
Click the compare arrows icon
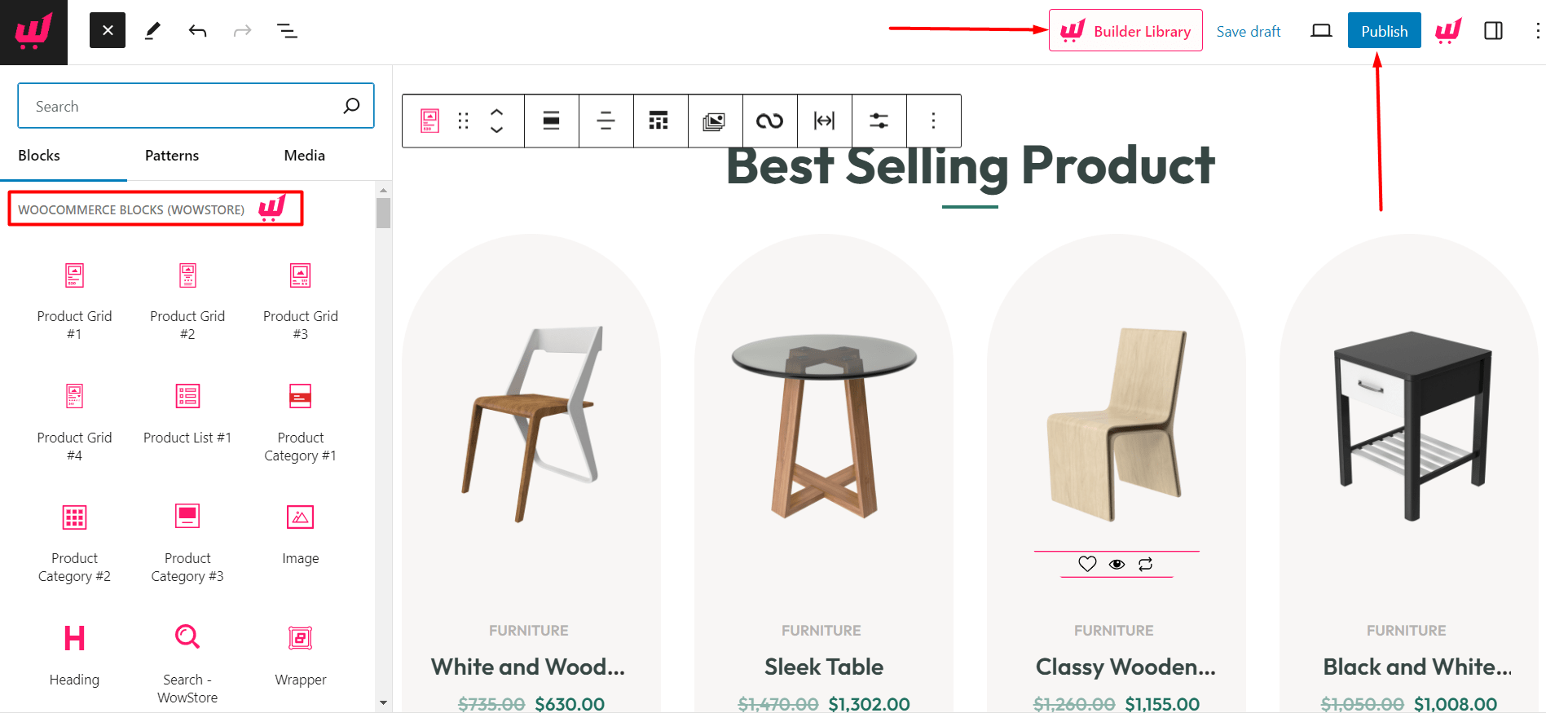click(x=1145, y=564)
